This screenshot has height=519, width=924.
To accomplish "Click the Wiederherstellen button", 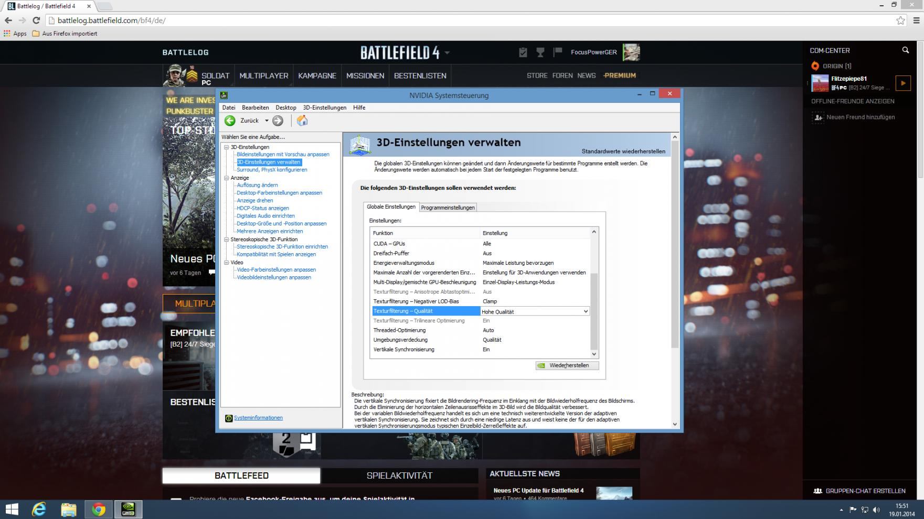I will point(567,365).
